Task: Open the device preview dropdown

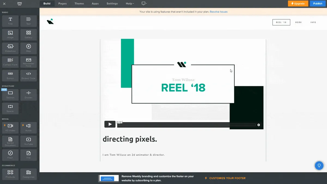Action: 144,4
